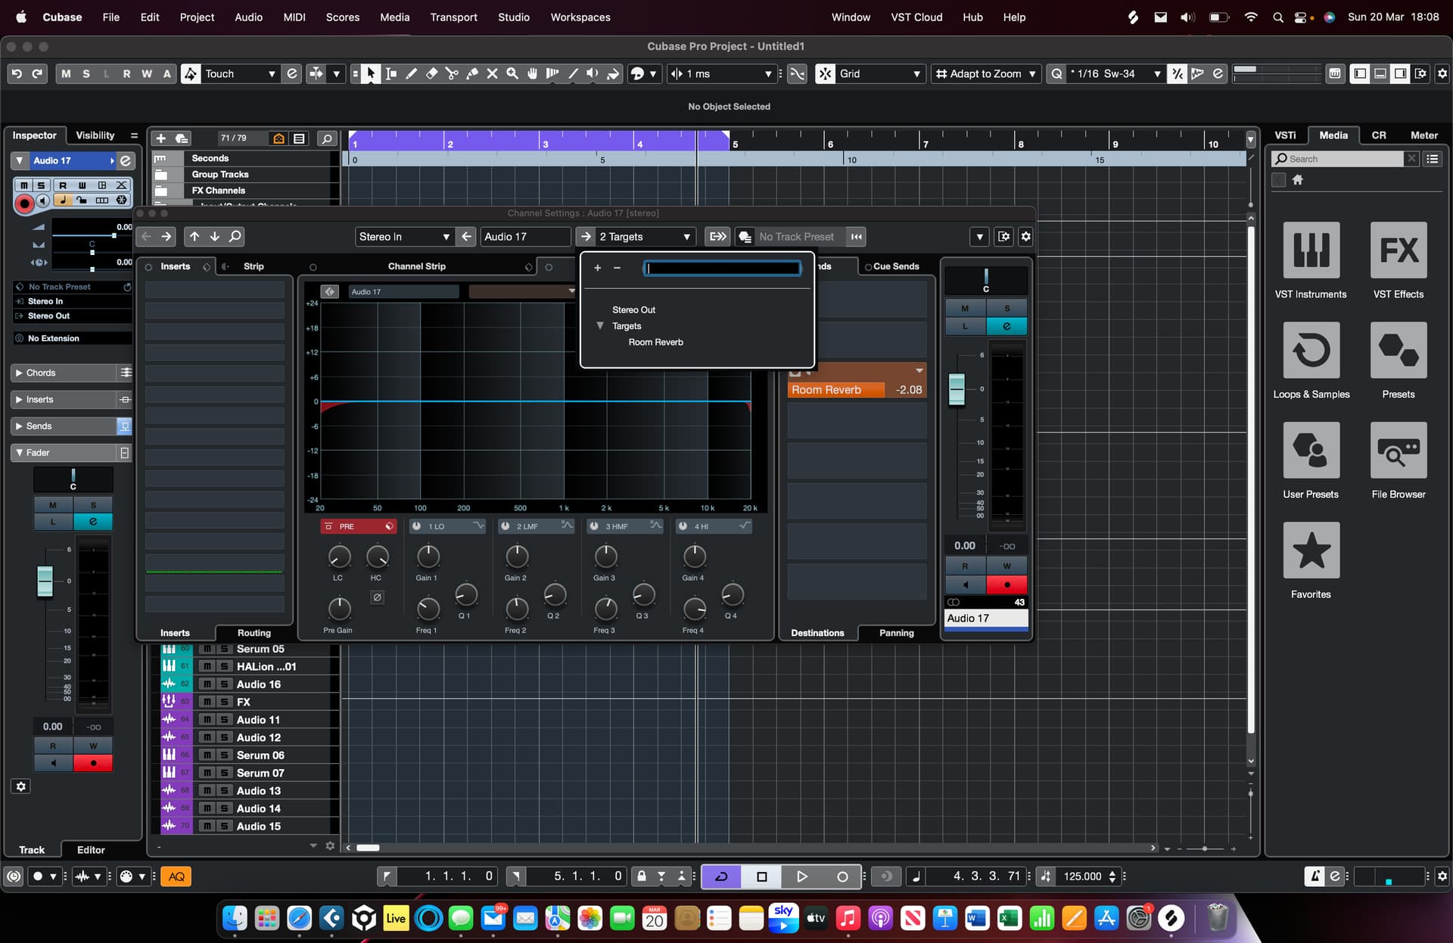Select the Object Selection arrow tool
This screenshot has height=943, width=1453.
[370, 73]
